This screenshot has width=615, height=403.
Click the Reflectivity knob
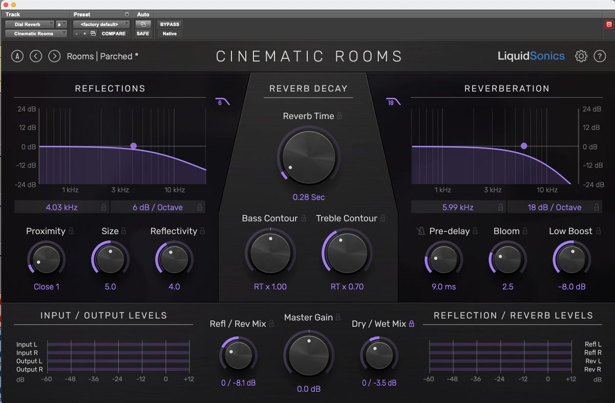tap(174, 259)
